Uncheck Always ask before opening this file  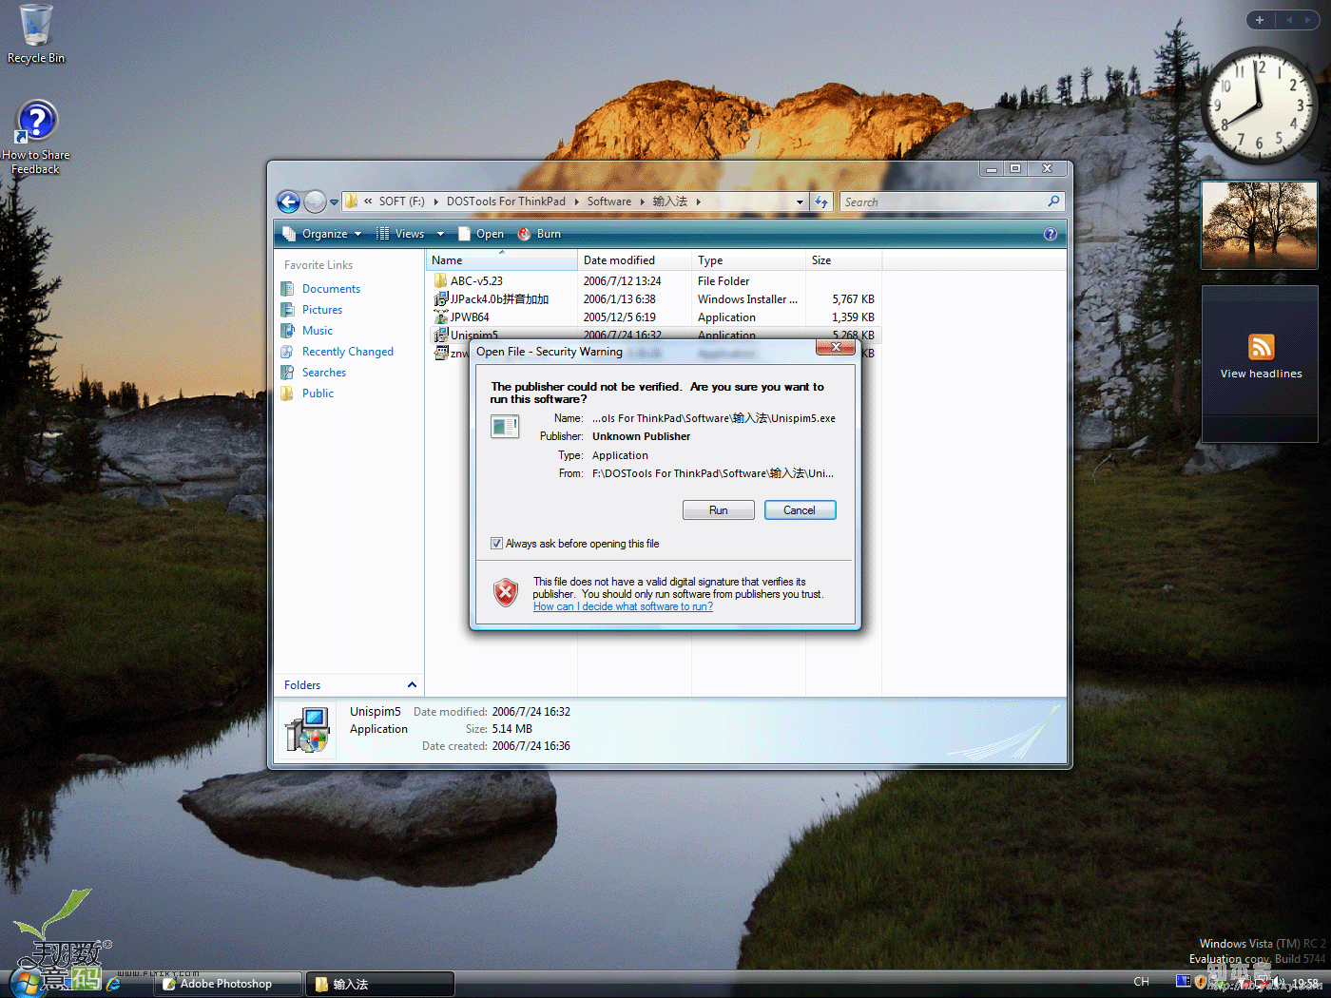(496, 544)
